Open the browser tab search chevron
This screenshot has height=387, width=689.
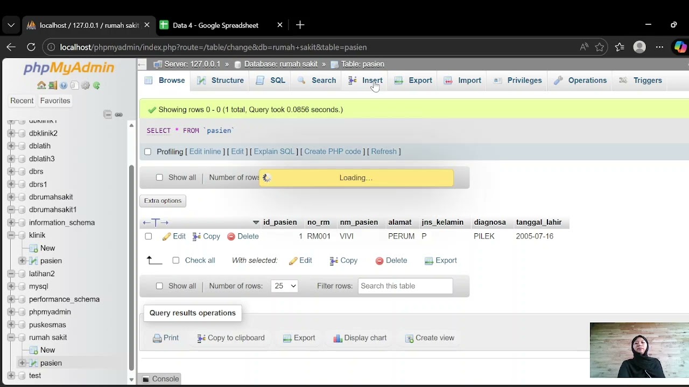11,25
